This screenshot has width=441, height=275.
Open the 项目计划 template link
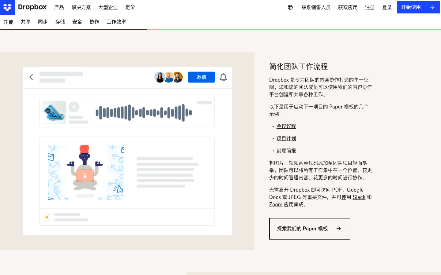pyautogui.click(x=286, y=138)
